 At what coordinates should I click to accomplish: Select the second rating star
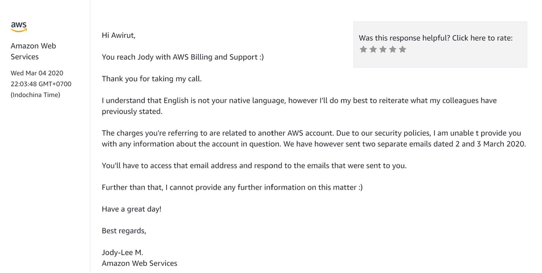click(x=373, y=49)
